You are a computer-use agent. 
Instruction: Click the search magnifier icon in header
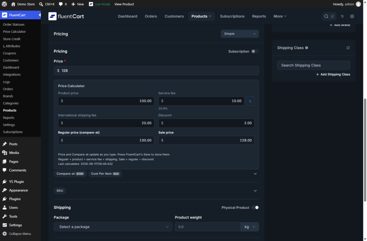tap(326, 16)
